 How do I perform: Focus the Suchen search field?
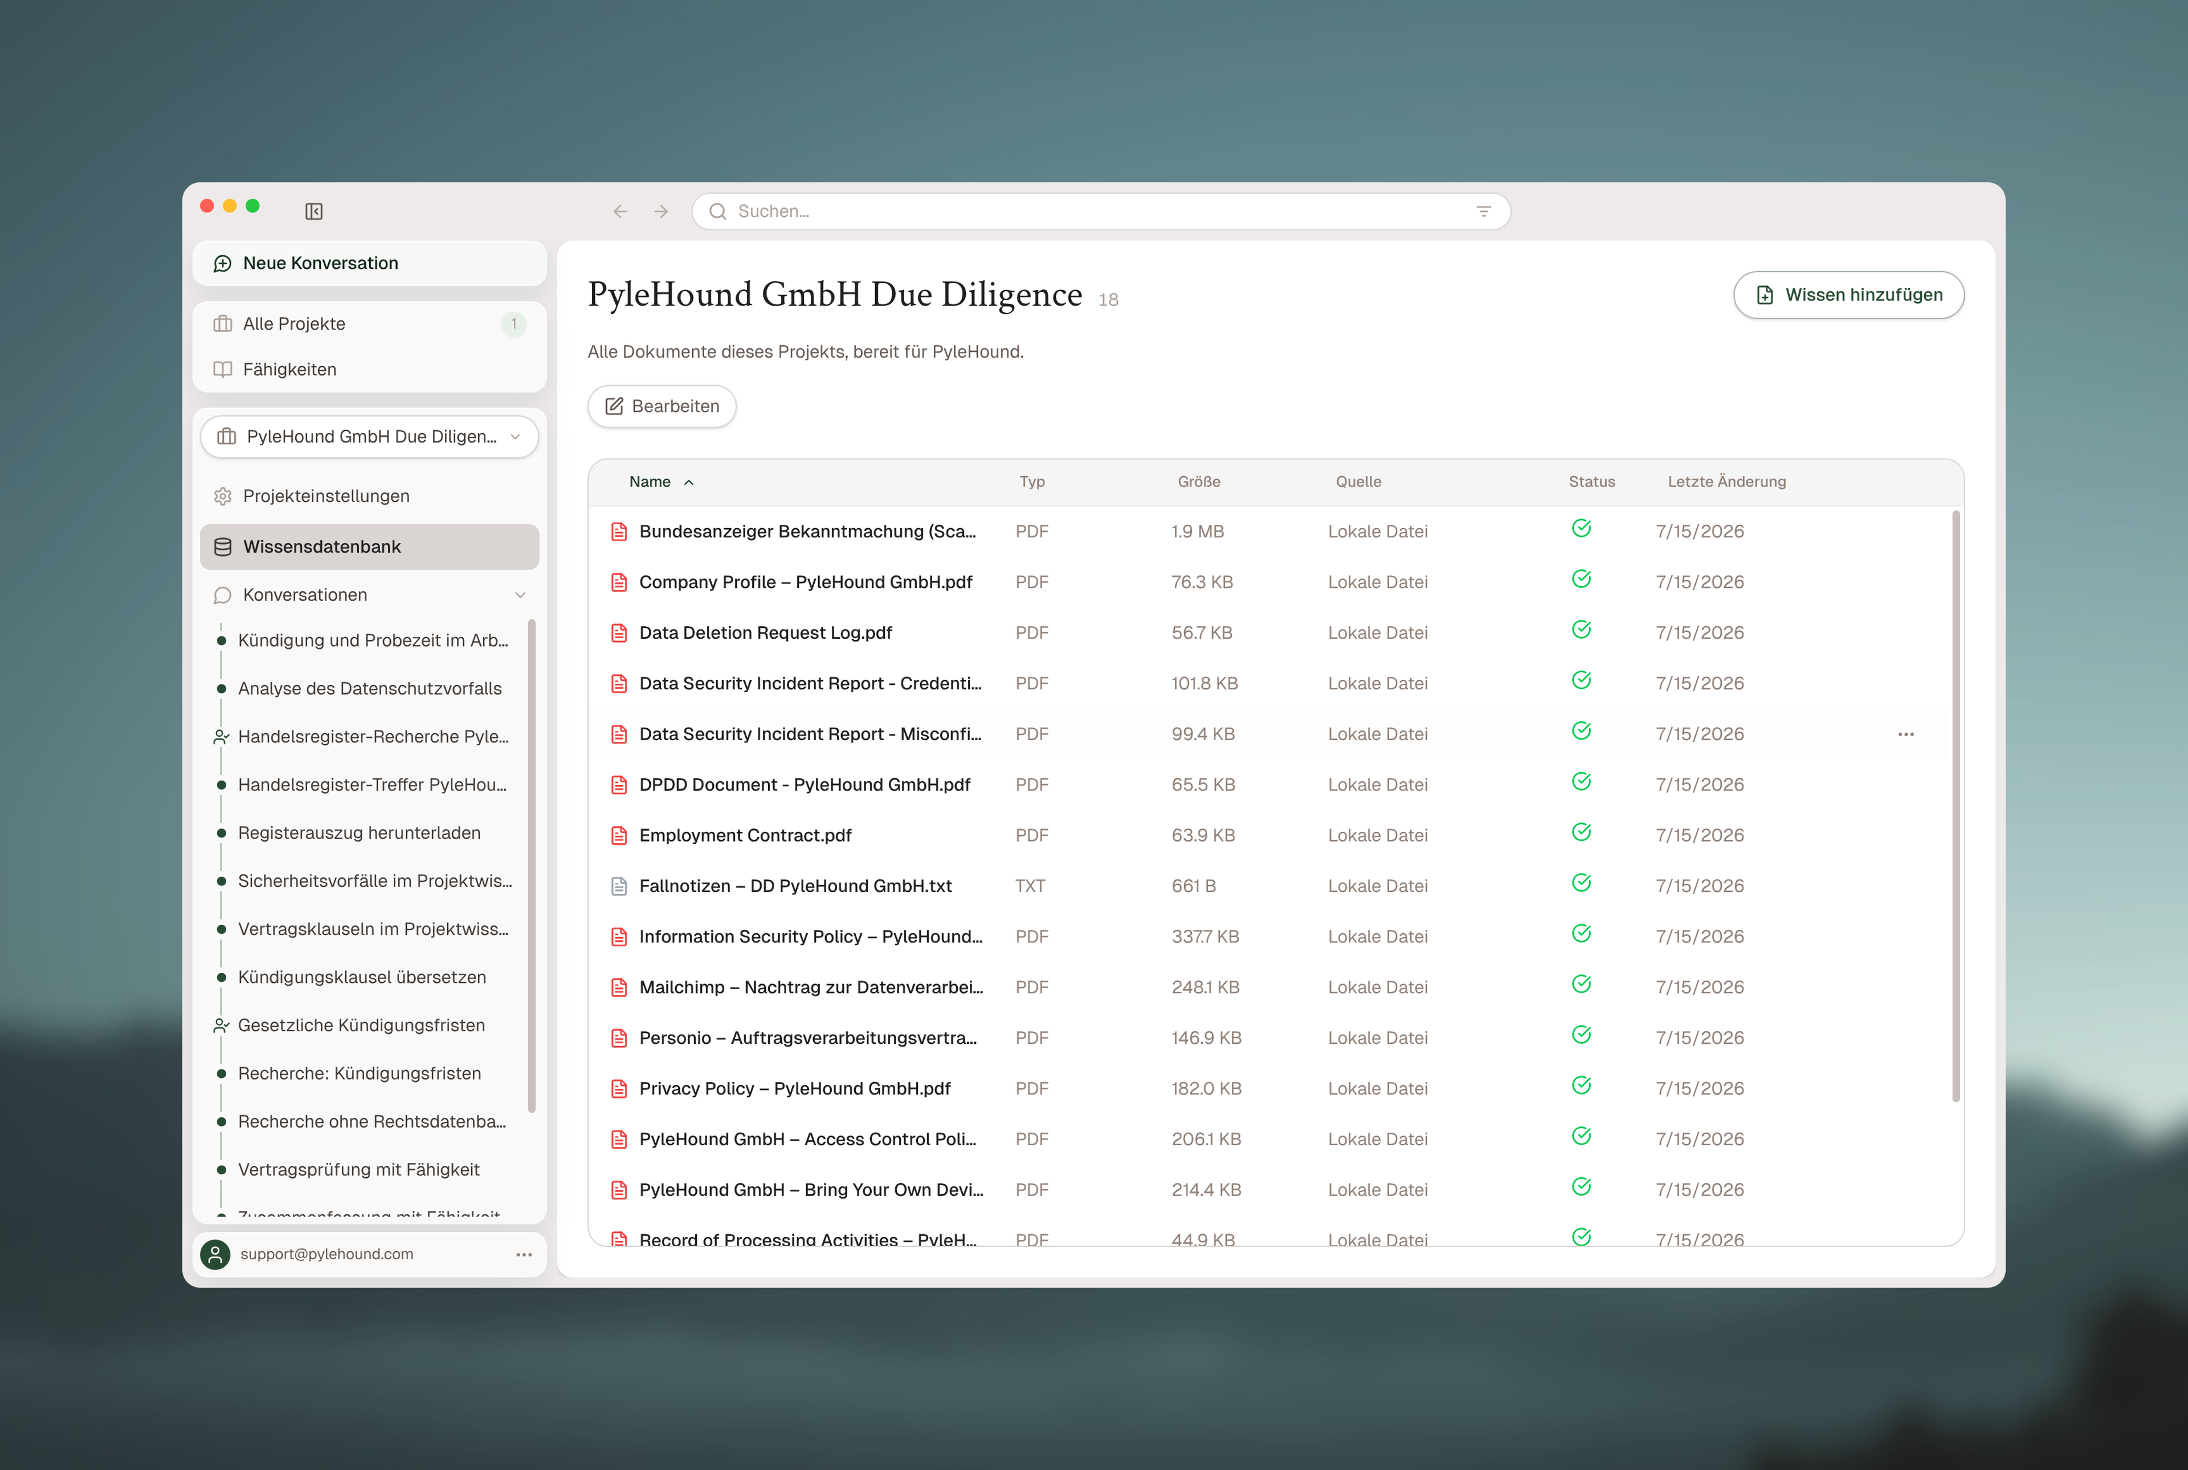click(1101, 211)
